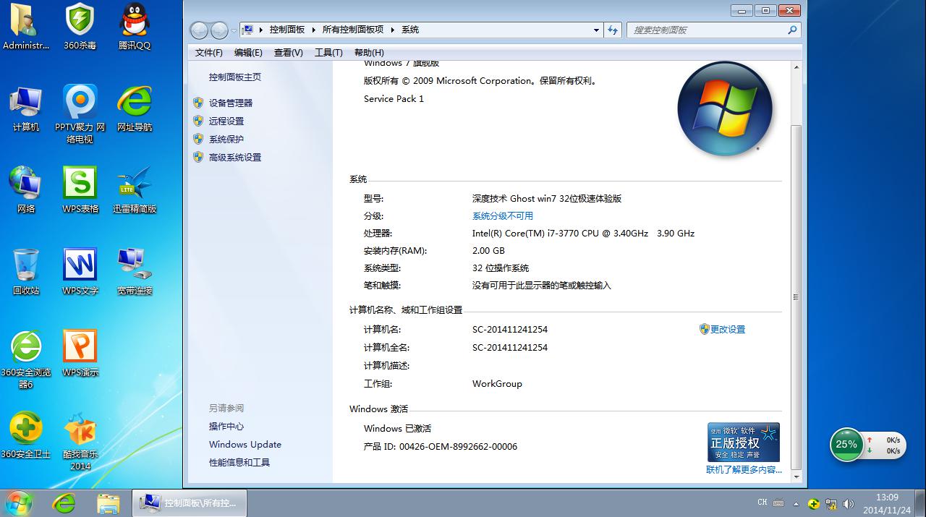The width and height of the screenshot is (926, 517).
Task: Expand the address bar history dropdown
Action: click(x=595, y=30)
